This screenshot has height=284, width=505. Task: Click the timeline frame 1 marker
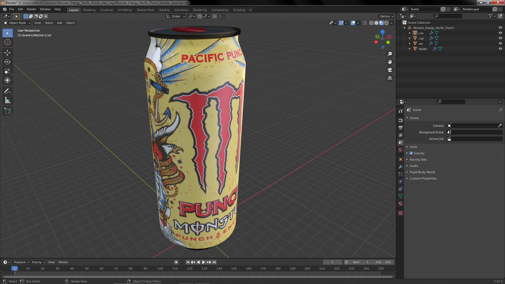click(14, 268)
